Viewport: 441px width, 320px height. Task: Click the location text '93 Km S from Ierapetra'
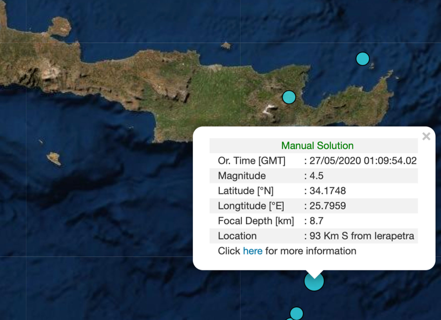pyautogui.click(x=362, y=236)
